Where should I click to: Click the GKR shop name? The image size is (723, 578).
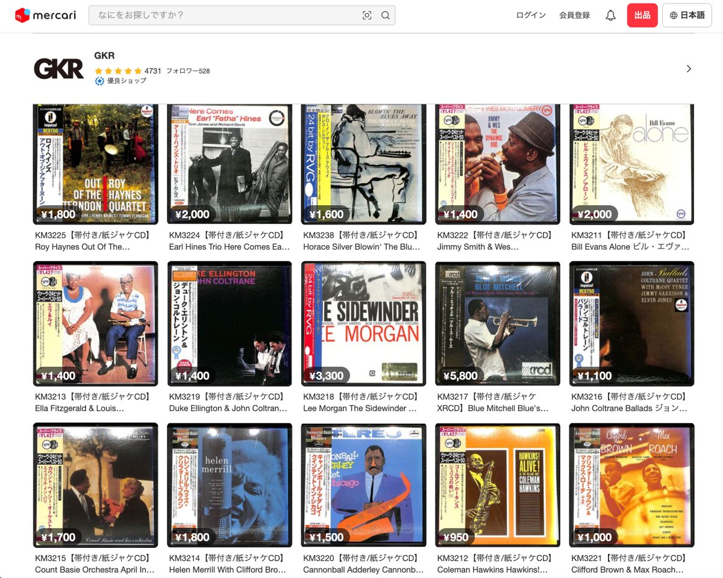[104, 56]
